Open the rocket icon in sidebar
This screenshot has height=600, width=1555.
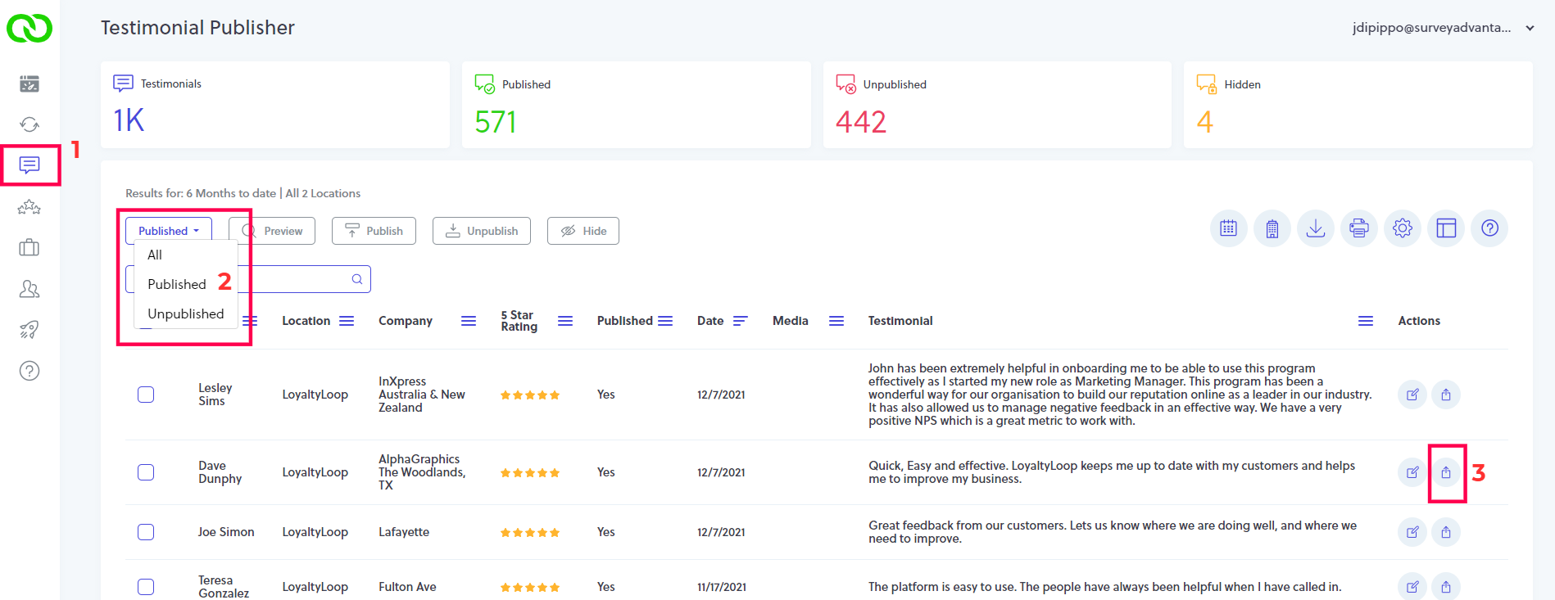tap(29, 330)
